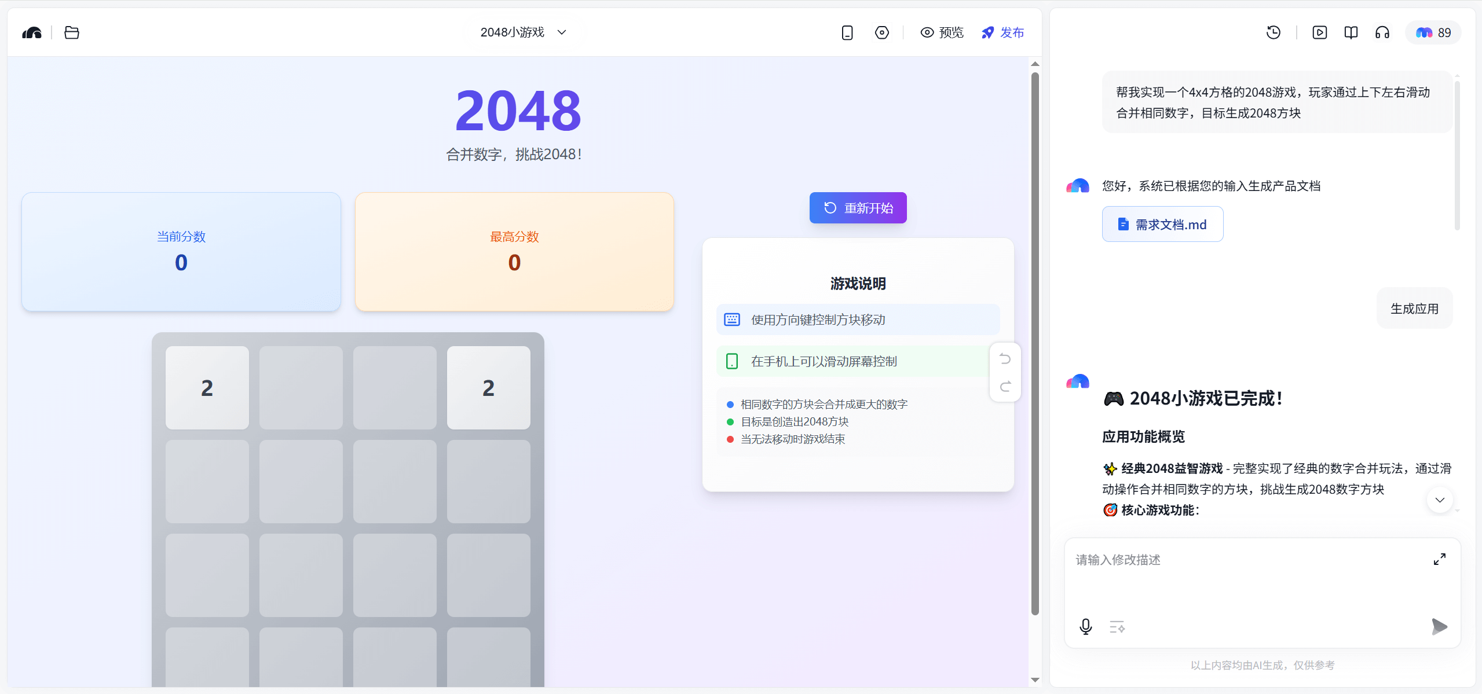Click the 重新开始 restart button
Screen dimensions: 1482x694
tap(858, 207)
